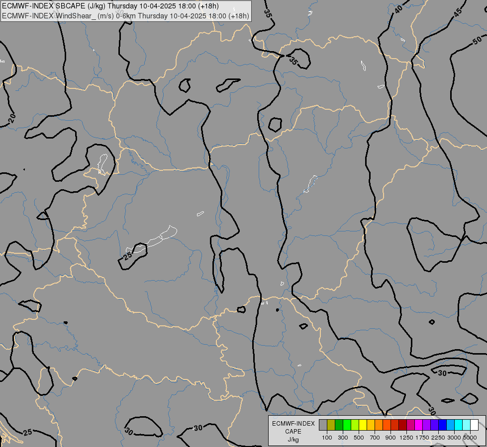Click the SBCAPE title line
Screen dimensions: 487x447
(x=110, y=6)
